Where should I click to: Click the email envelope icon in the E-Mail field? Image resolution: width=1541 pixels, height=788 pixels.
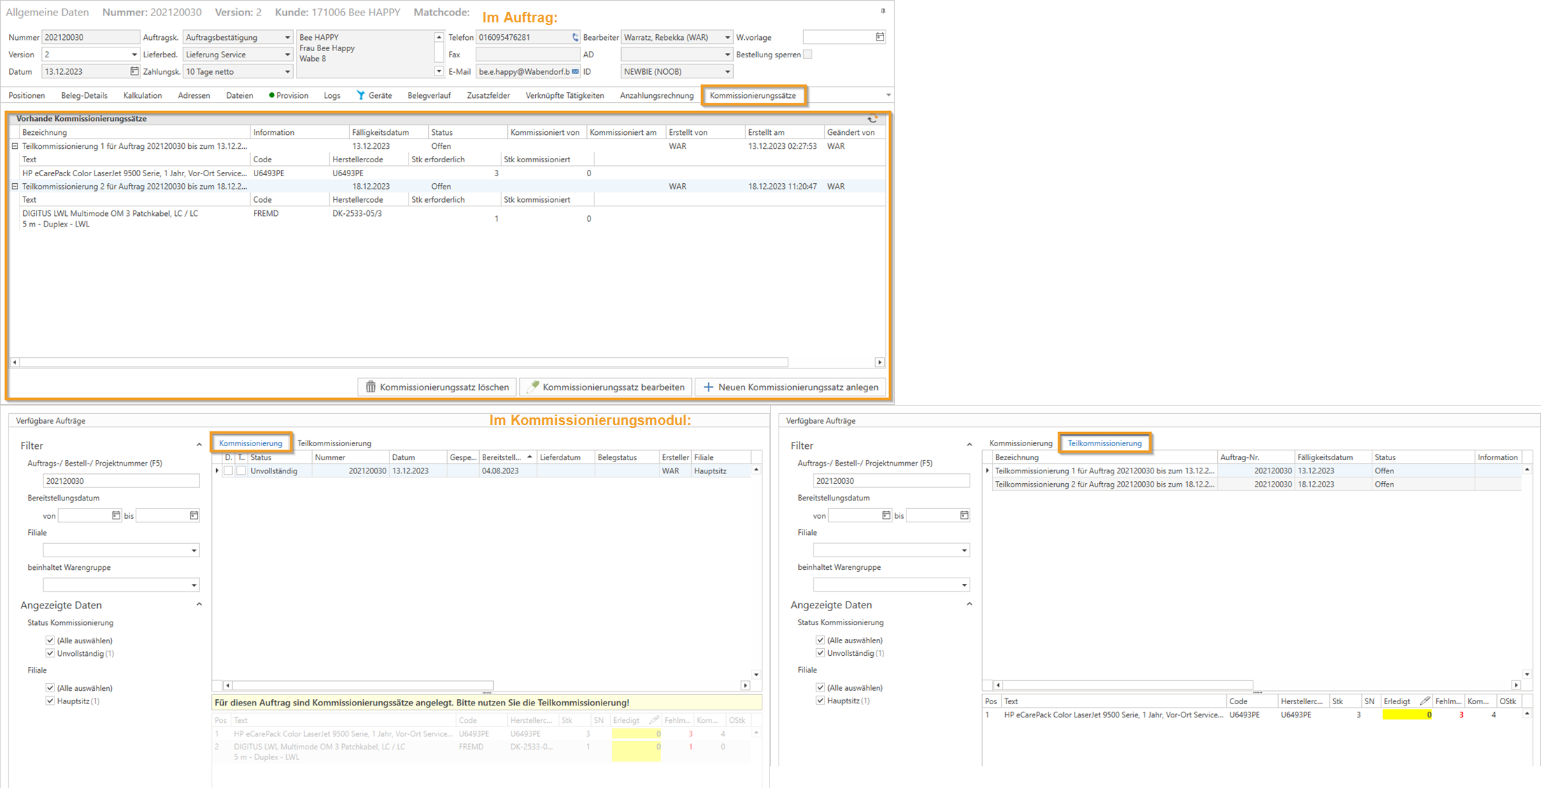point(575,71)
